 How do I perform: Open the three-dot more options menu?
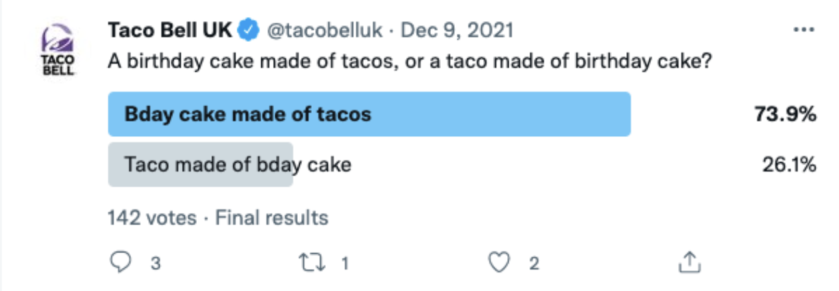click(x=804, y=31)
